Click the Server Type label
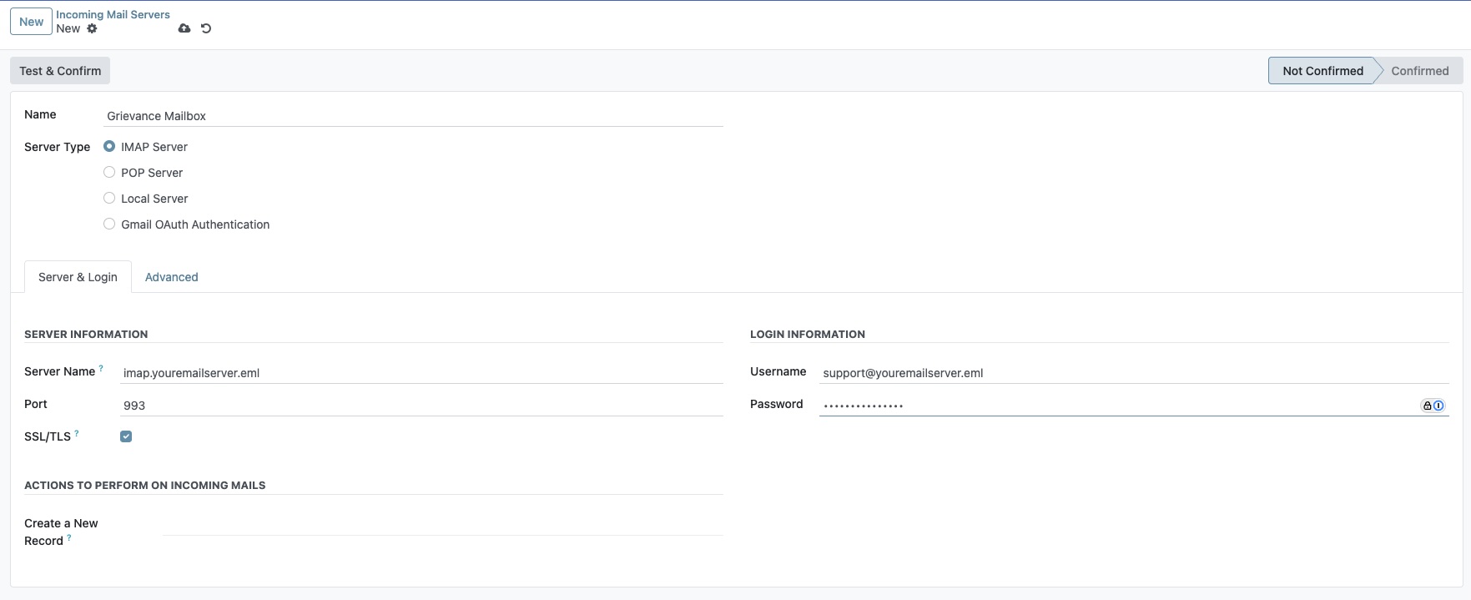 [x=57, y=147]
